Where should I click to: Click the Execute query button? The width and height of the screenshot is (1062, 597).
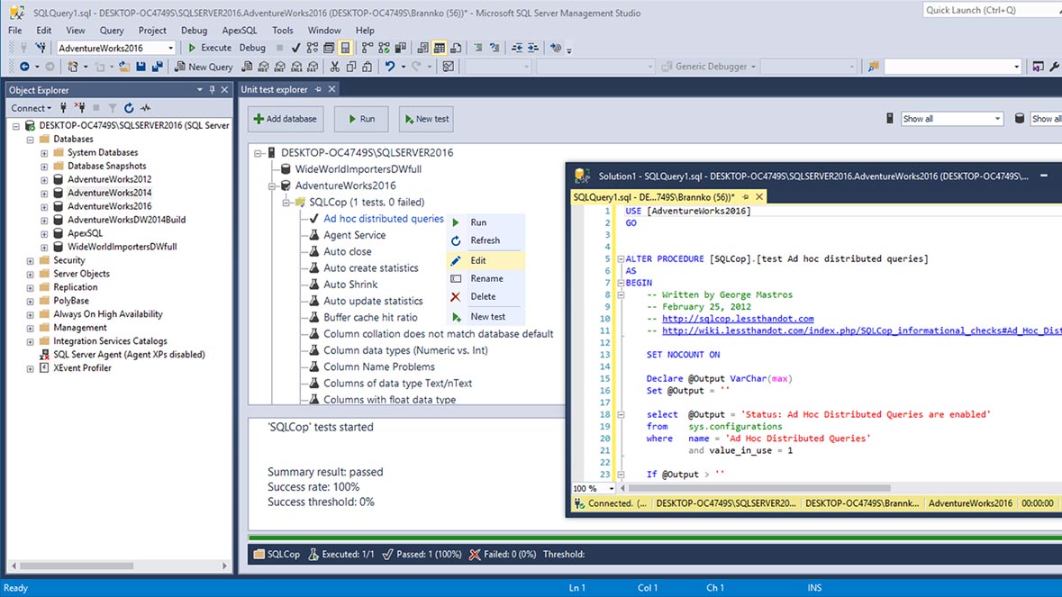(x=209, y=48)
